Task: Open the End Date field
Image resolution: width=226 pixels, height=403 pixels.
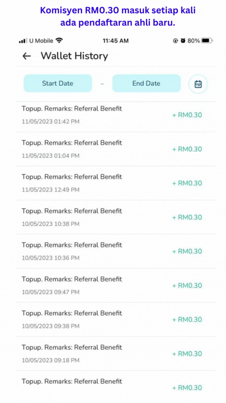Action: click(x=146, y=83)
